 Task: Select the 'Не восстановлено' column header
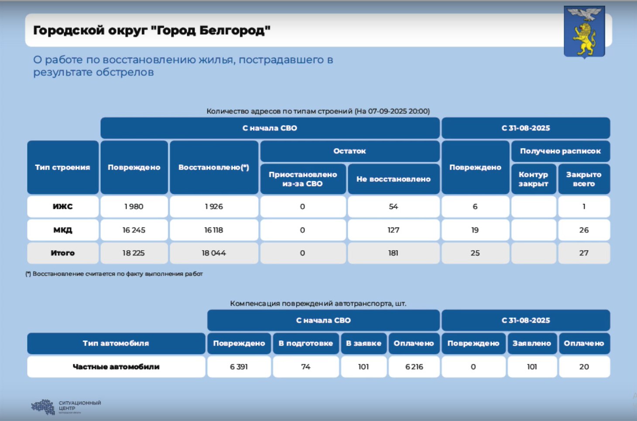click(x=394, y=179)
